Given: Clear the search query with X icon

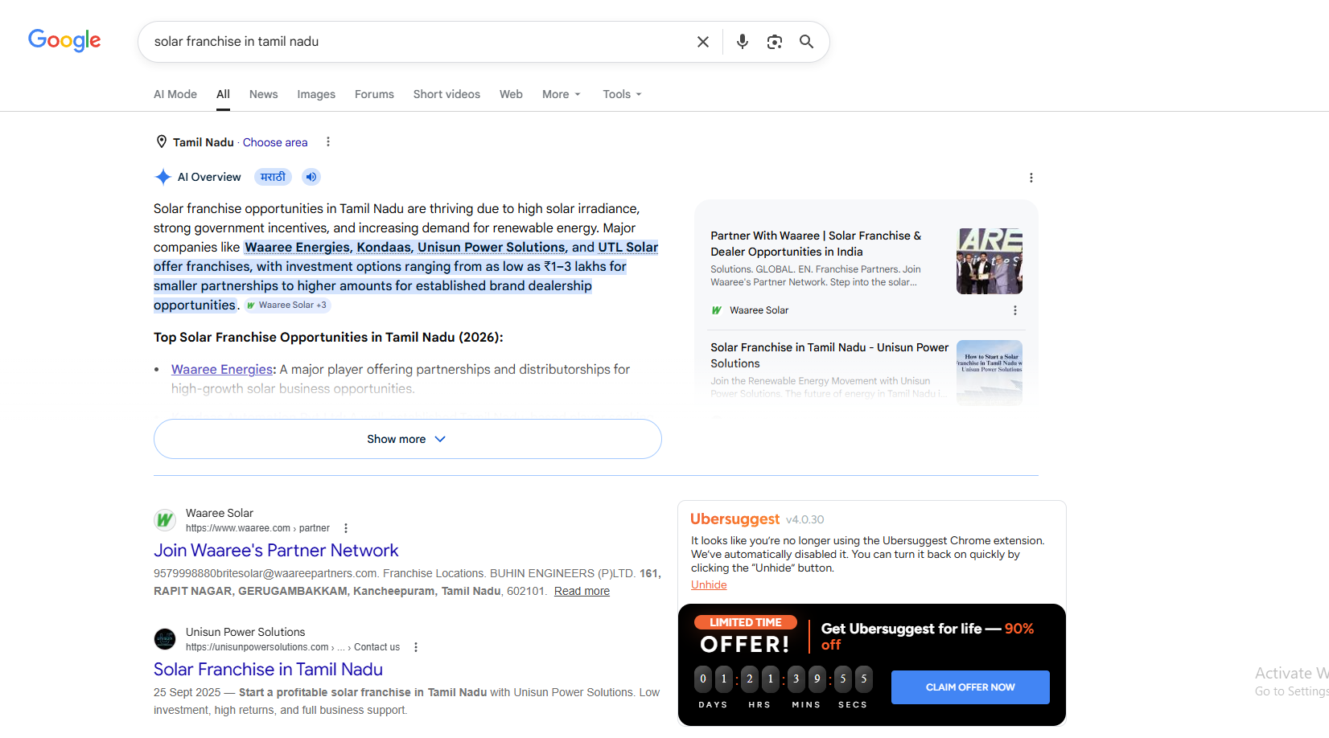Looking at the screenshot, I should click(703, 42).
